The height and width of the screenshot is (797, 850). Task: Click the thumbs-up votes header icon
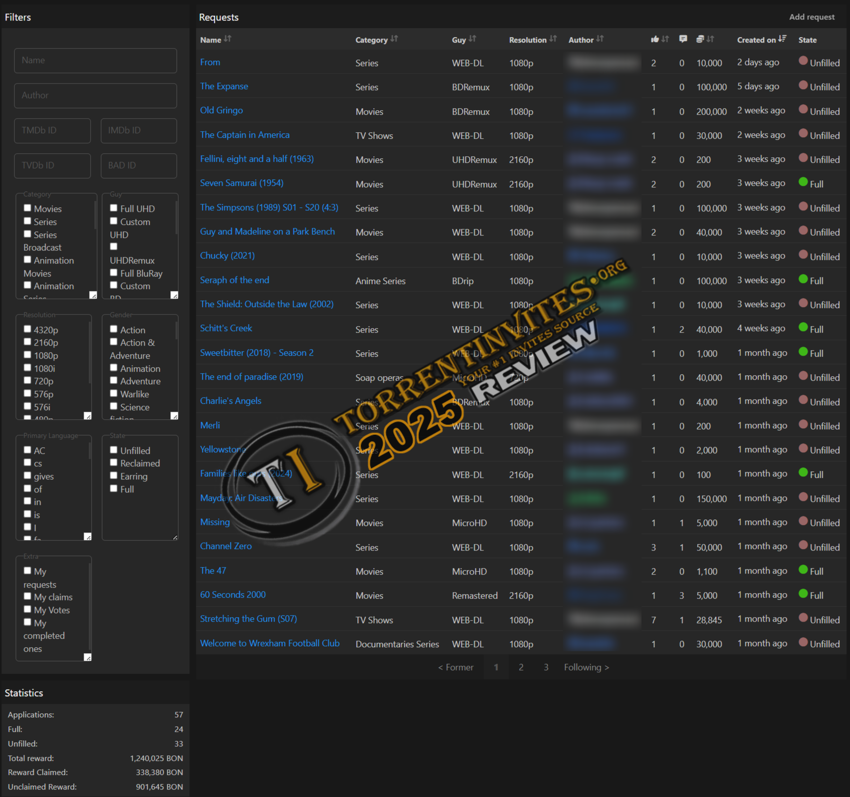coord(655,39)
